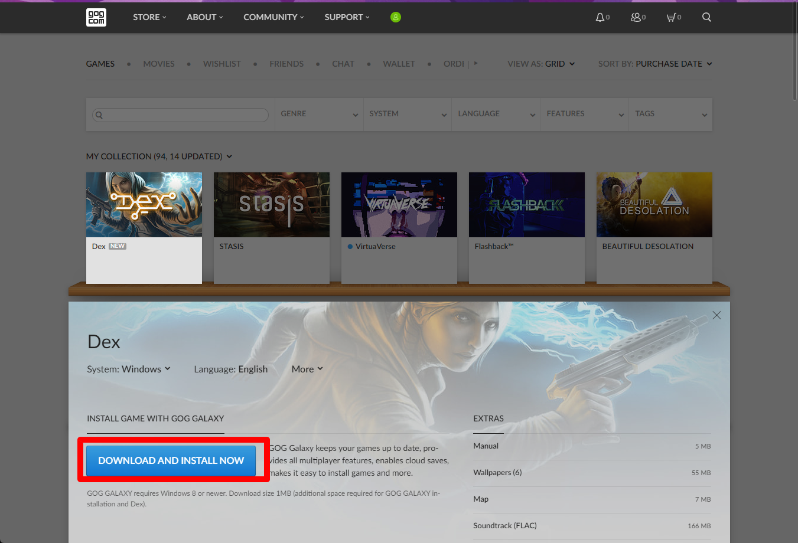Click the green user account icon

point(396,17)
